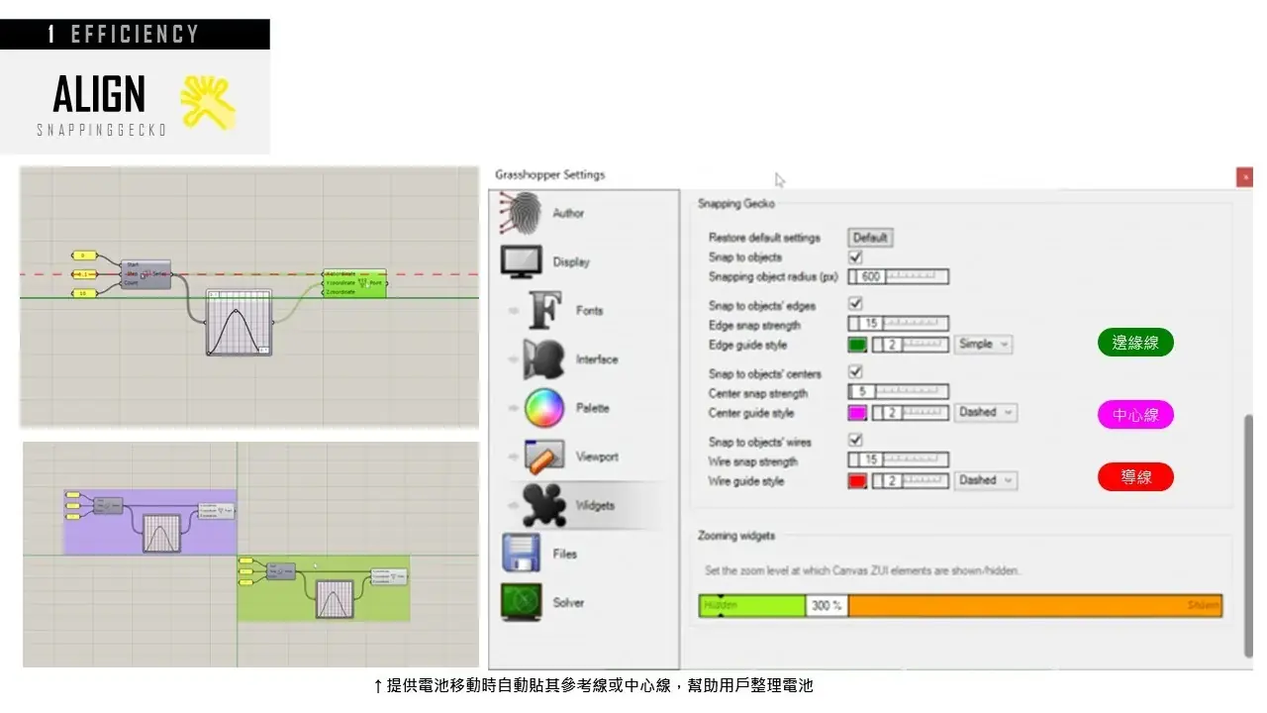
Task: Open the Author fingerprint settings icon
Action: [523, 213]
